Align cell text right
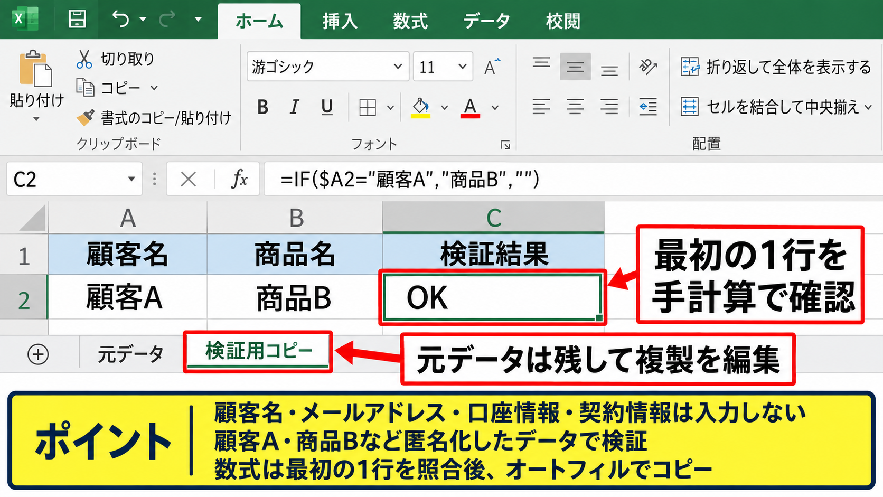This screenshot has width=883, height=497. 609,107
